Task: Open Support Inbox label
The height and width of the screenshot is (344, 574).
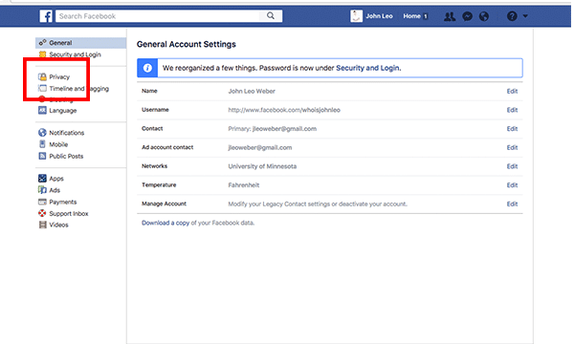Action: tap(69, 213)
